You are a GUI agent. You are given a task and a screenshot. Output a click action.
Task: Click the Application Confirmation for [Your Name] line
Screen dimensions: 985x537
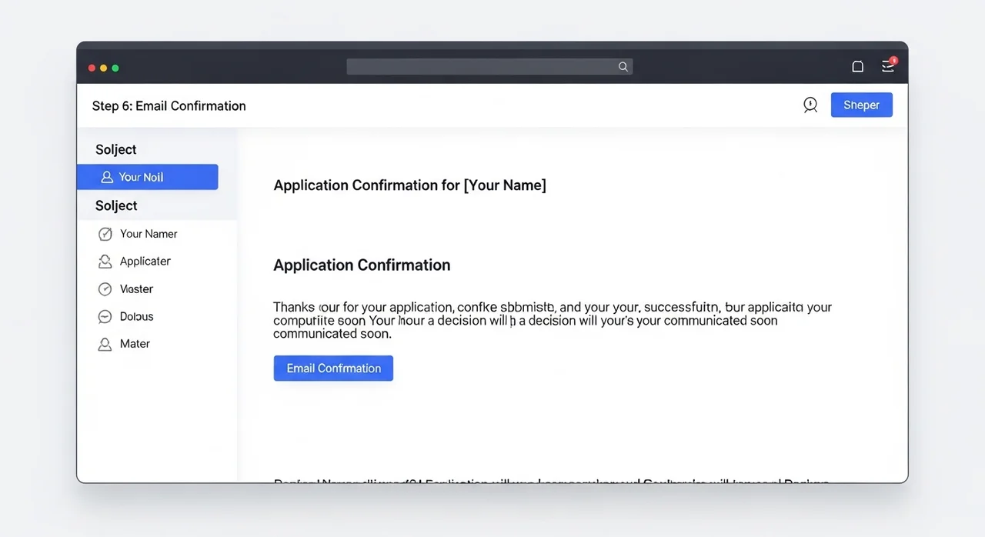410,185
